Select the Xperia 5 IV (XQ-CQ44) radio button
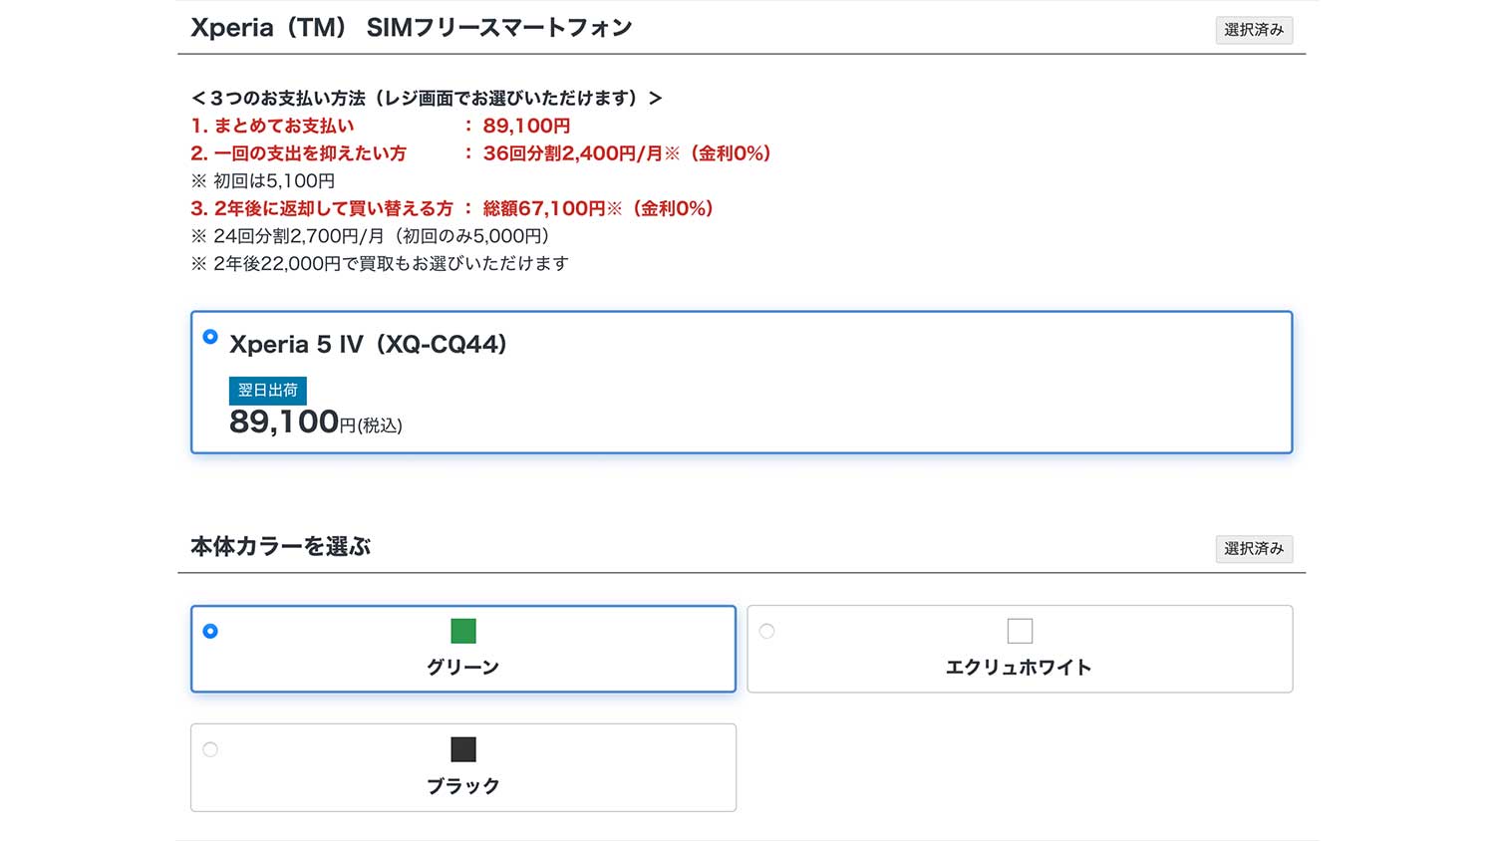 point(210,337)
